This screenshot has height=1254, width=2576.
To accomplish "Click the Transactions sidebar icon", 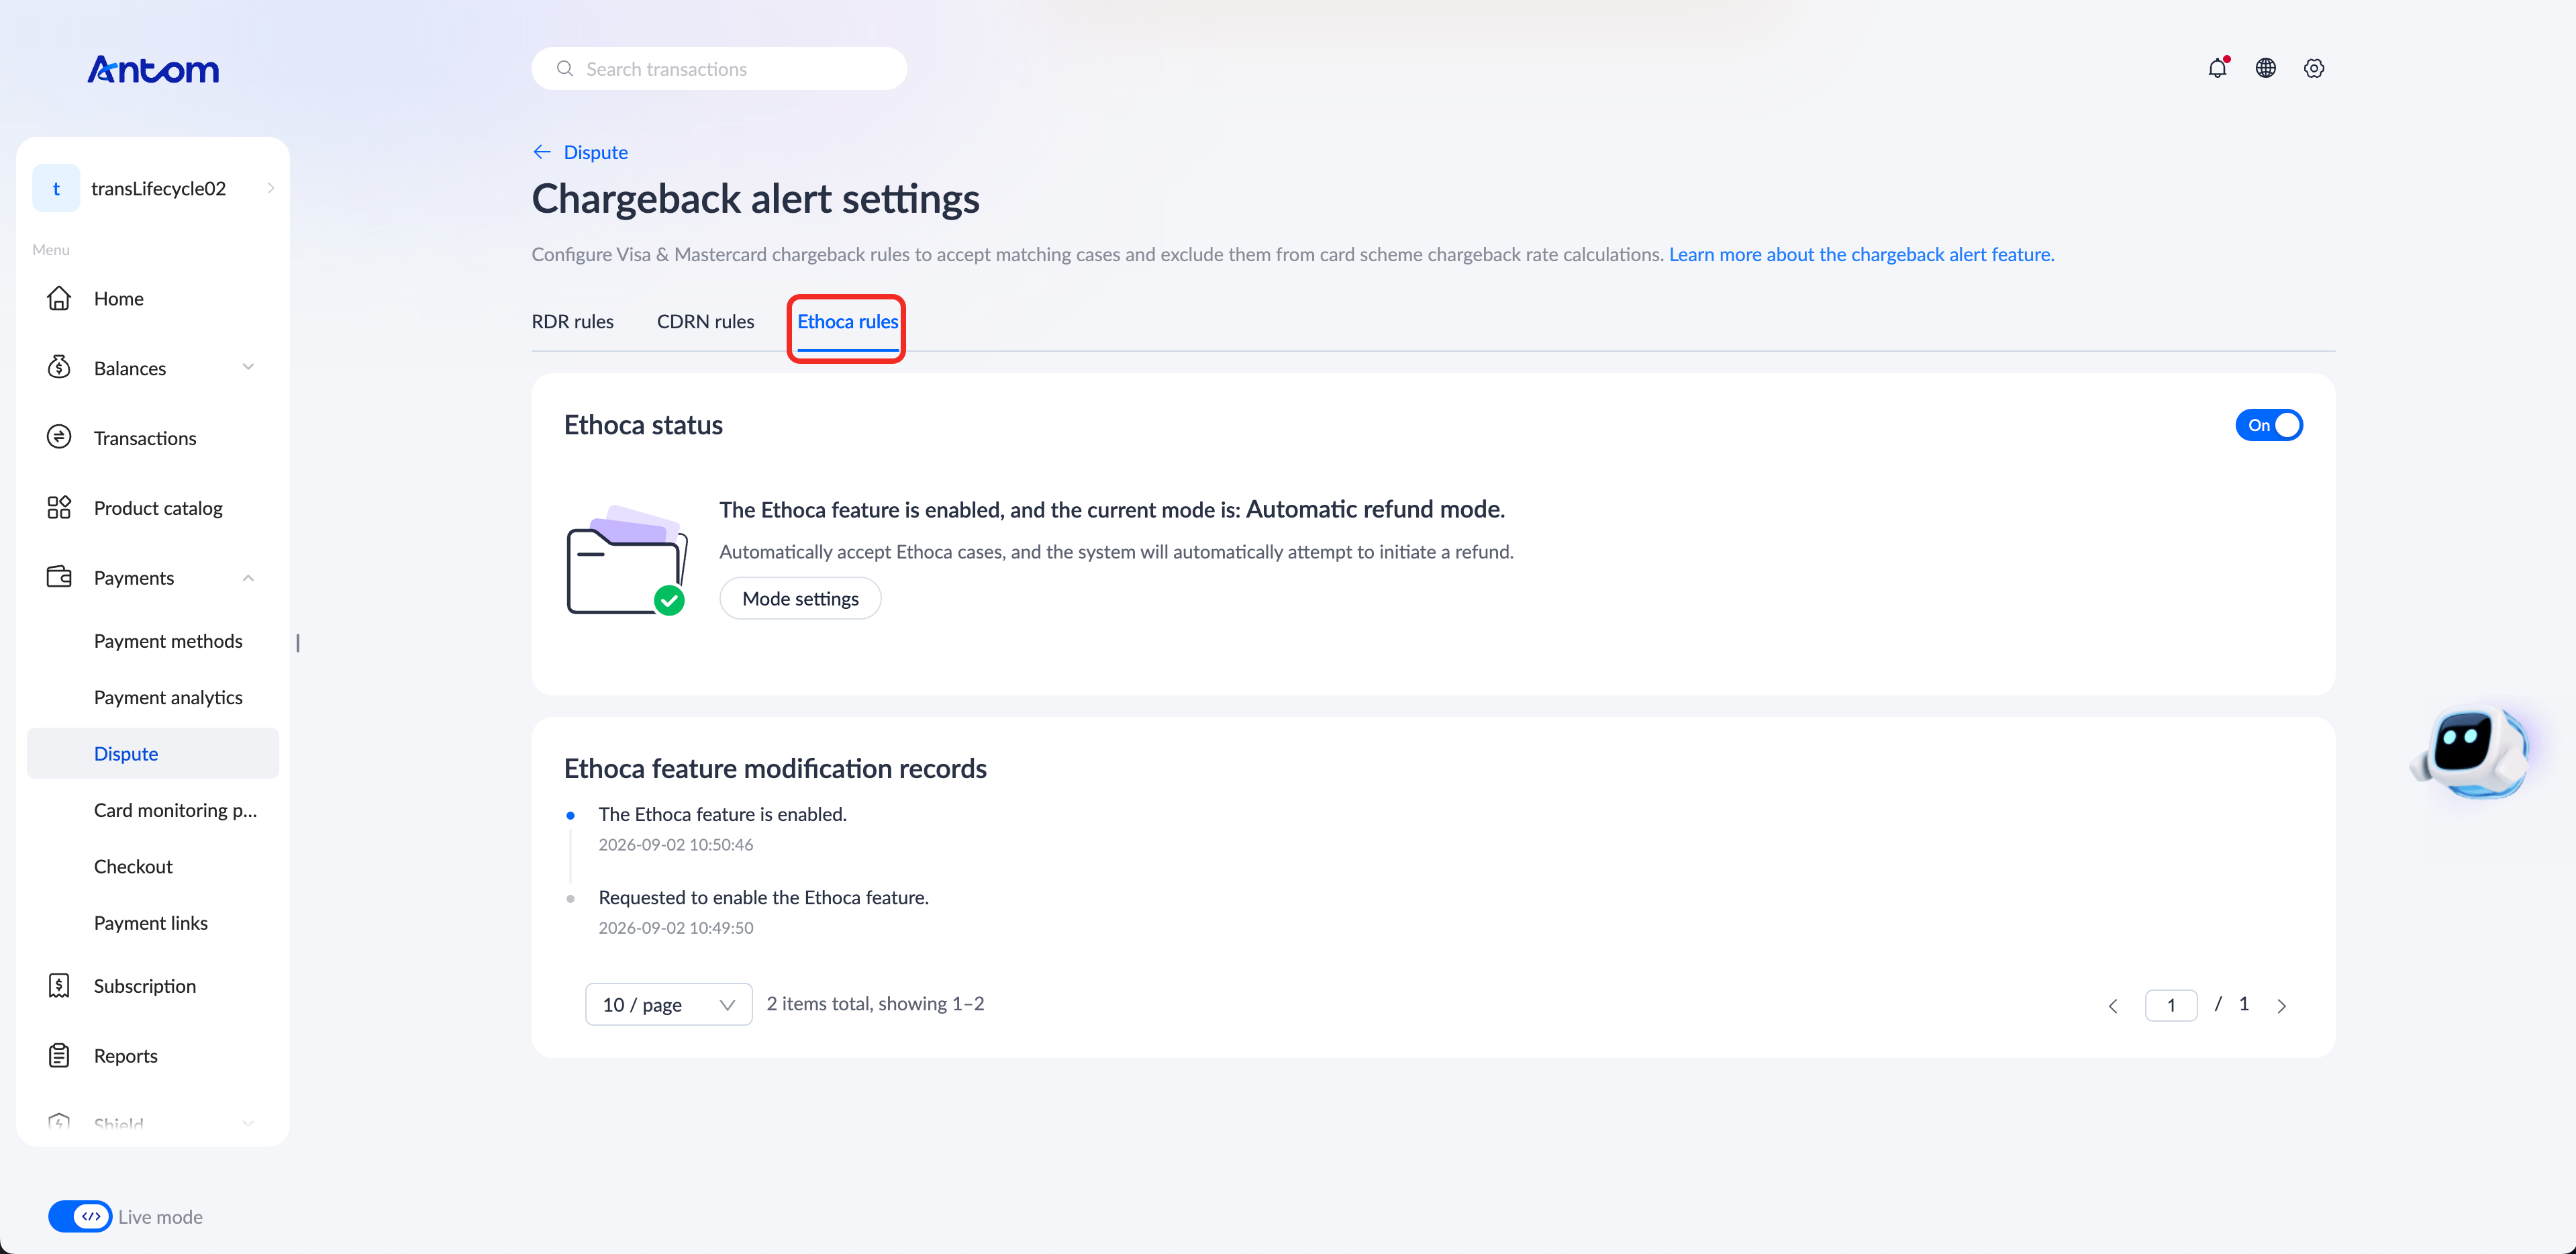I will 59,437.
